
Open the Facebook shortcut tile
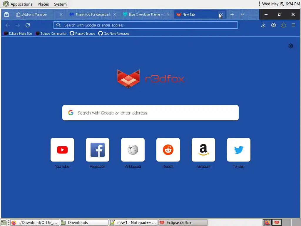point(98,150)
